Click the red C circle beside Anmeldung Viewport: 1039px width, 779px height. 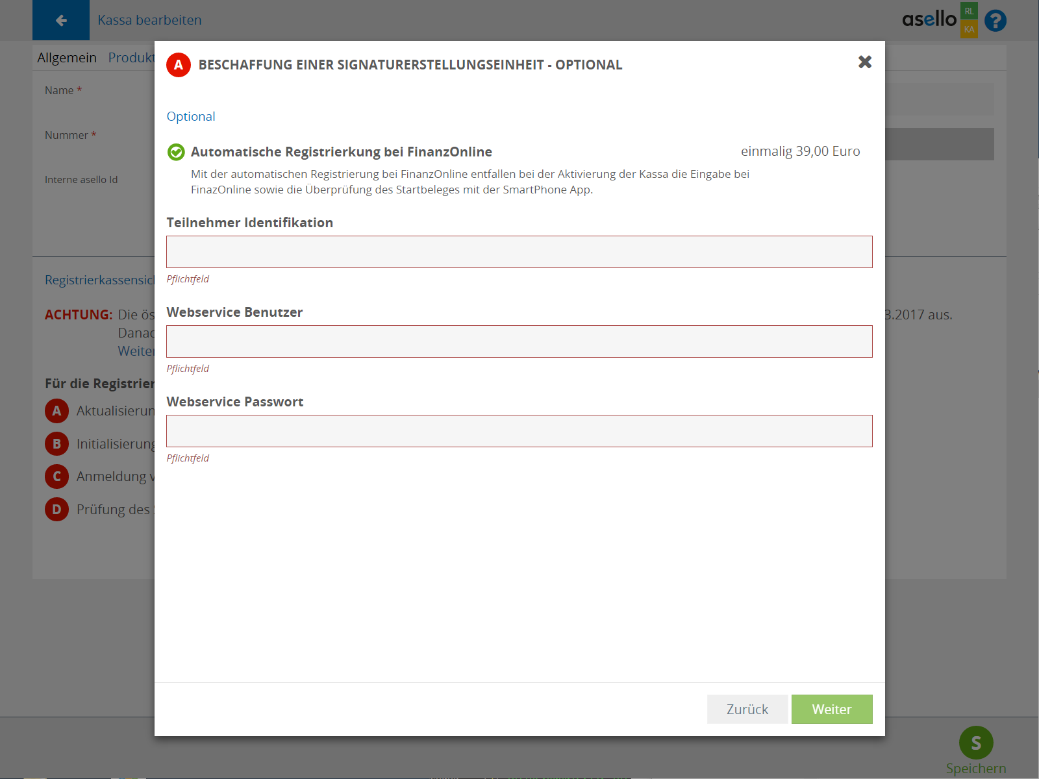coord(56,476)
